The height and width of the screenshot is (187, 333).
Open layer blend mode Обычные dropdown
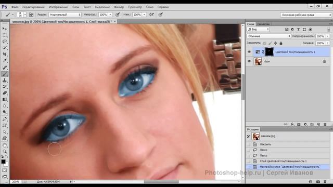268,36
